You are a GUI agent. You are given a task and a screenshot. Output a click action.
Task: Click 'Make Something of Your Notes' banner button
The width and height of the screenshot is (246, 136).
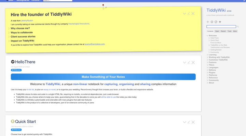click(103, 77)
